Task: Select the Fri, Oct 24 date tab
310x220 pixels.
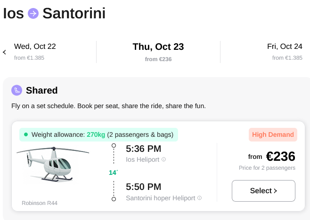Action: 285,52
